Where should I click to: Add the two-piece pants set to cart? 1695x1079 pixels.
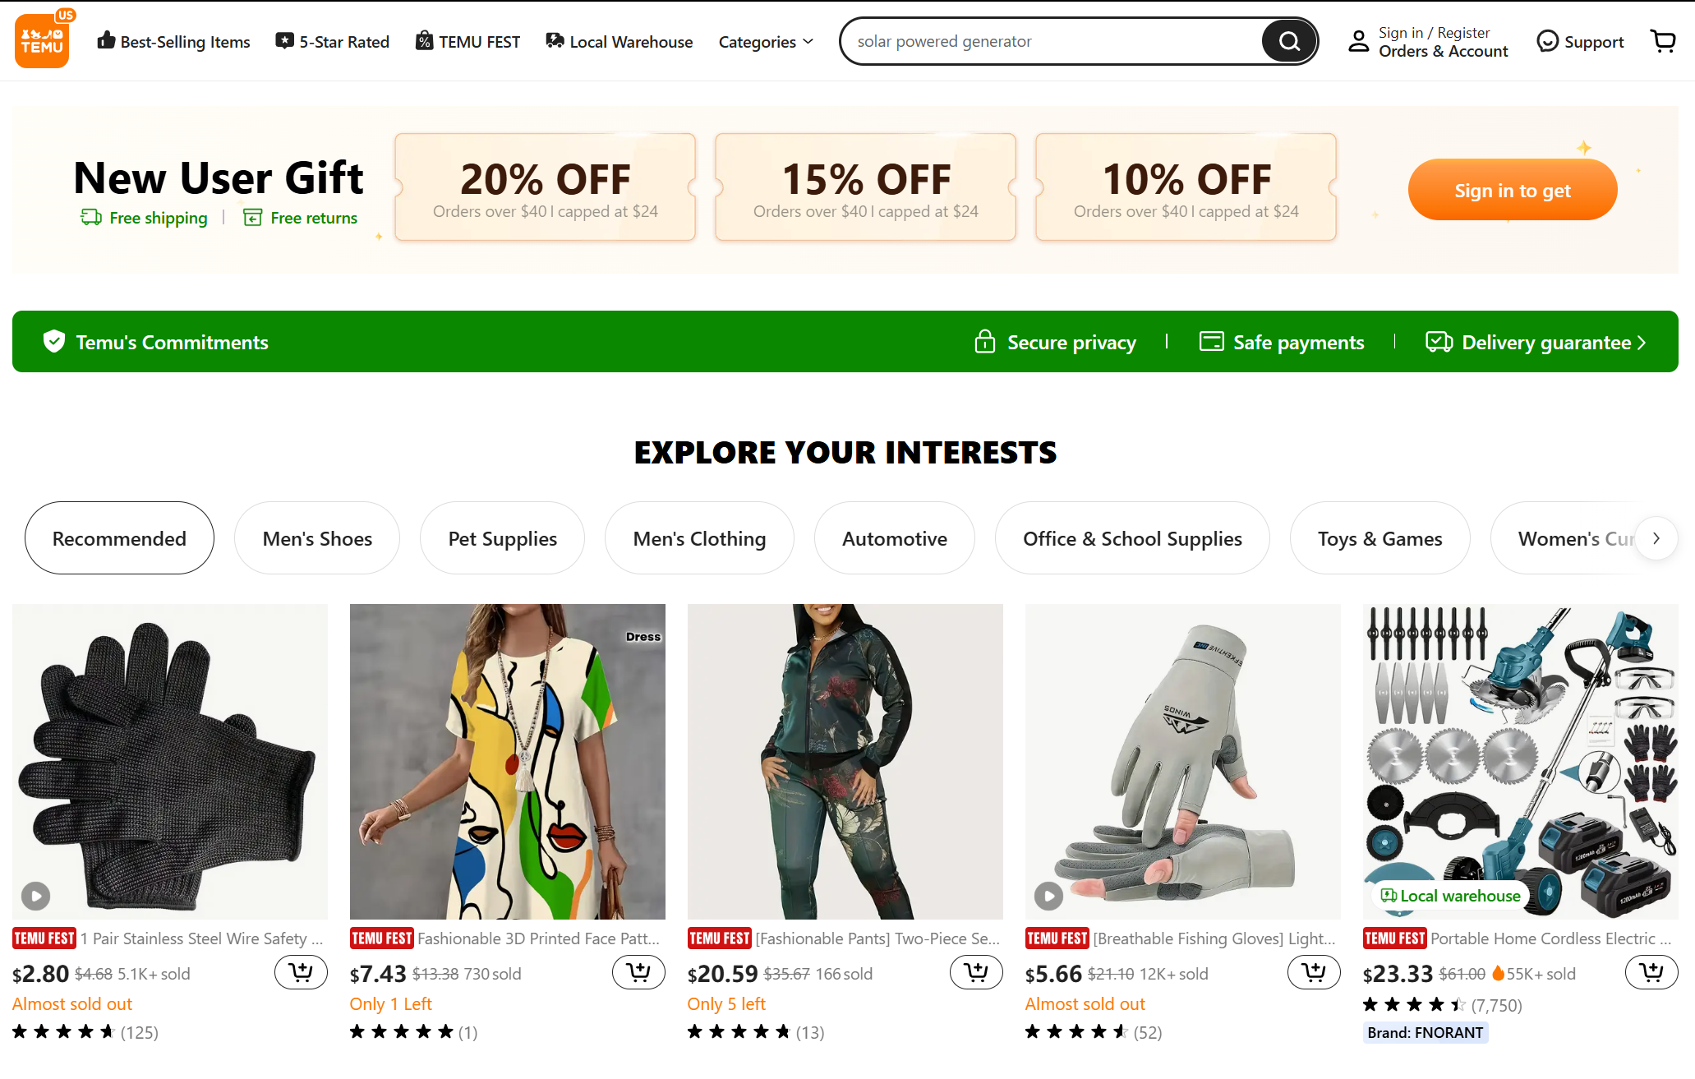coord(976,973)
